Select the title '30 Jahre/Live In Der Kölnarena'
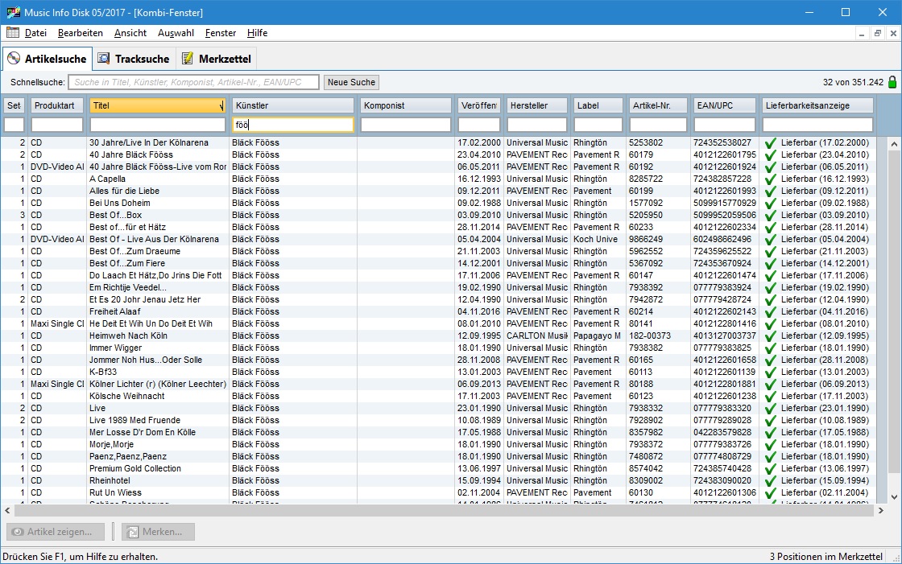Screen dimensions: 902x564 (x=149, y=142)
